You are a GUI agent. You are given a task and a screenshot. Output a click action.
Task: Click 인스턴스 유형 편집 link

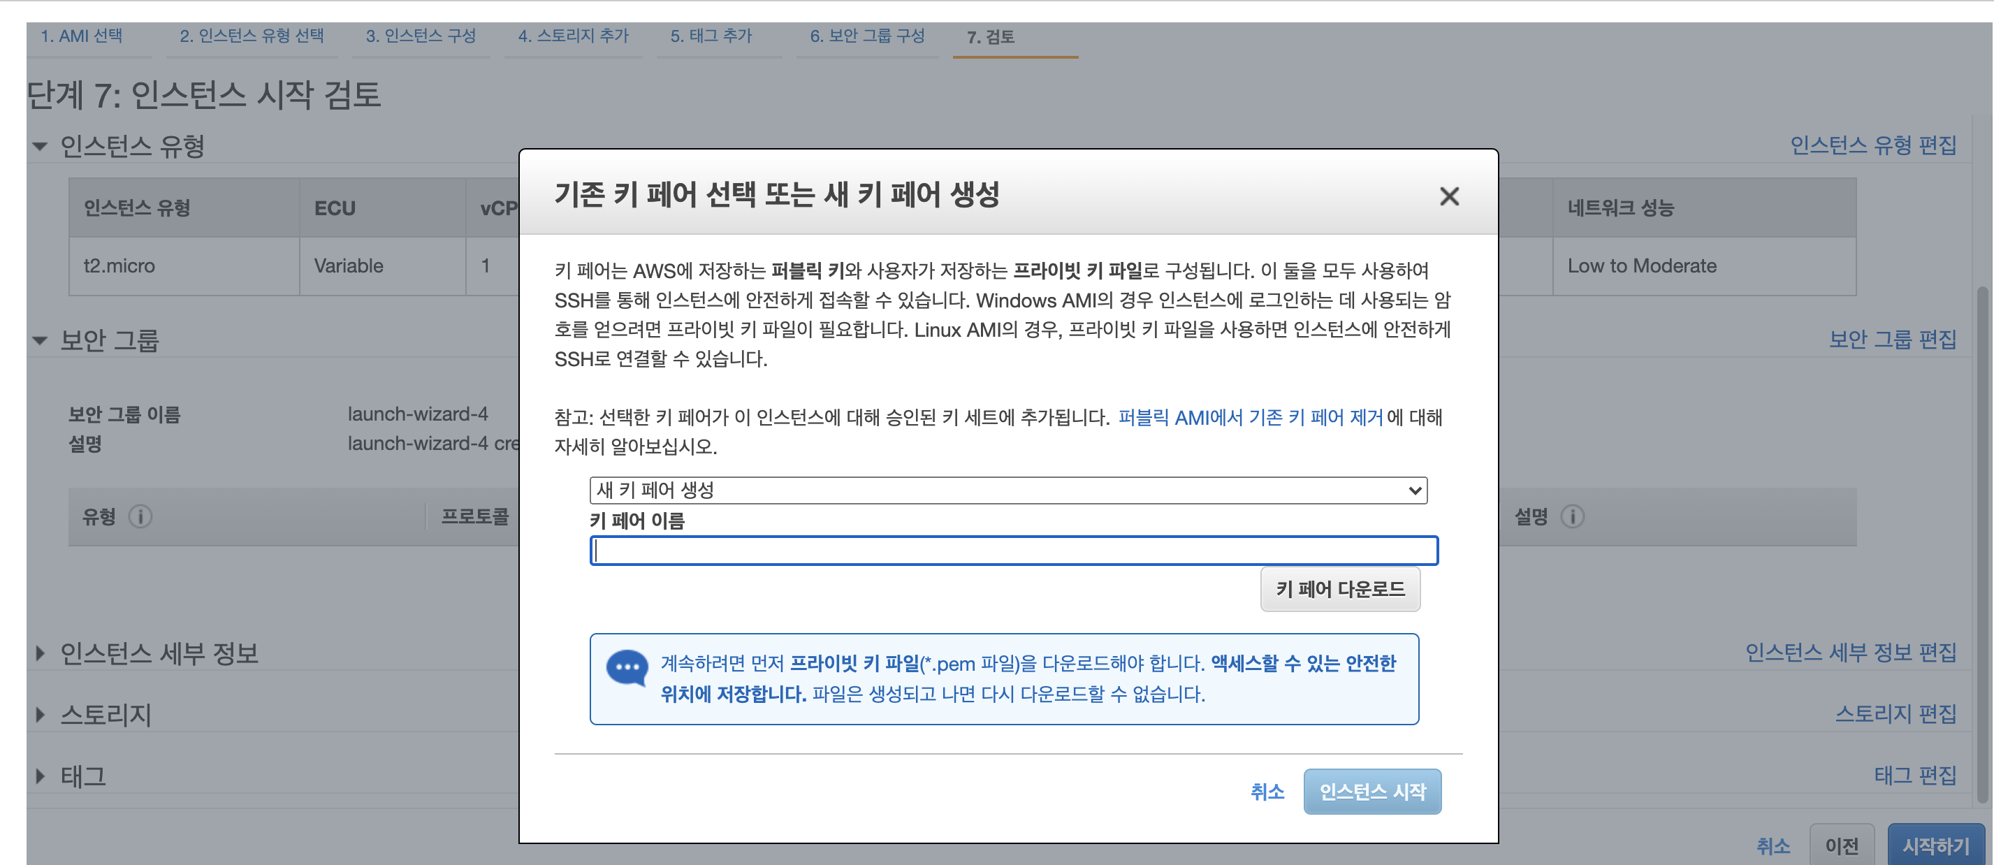click(1872, 145)
